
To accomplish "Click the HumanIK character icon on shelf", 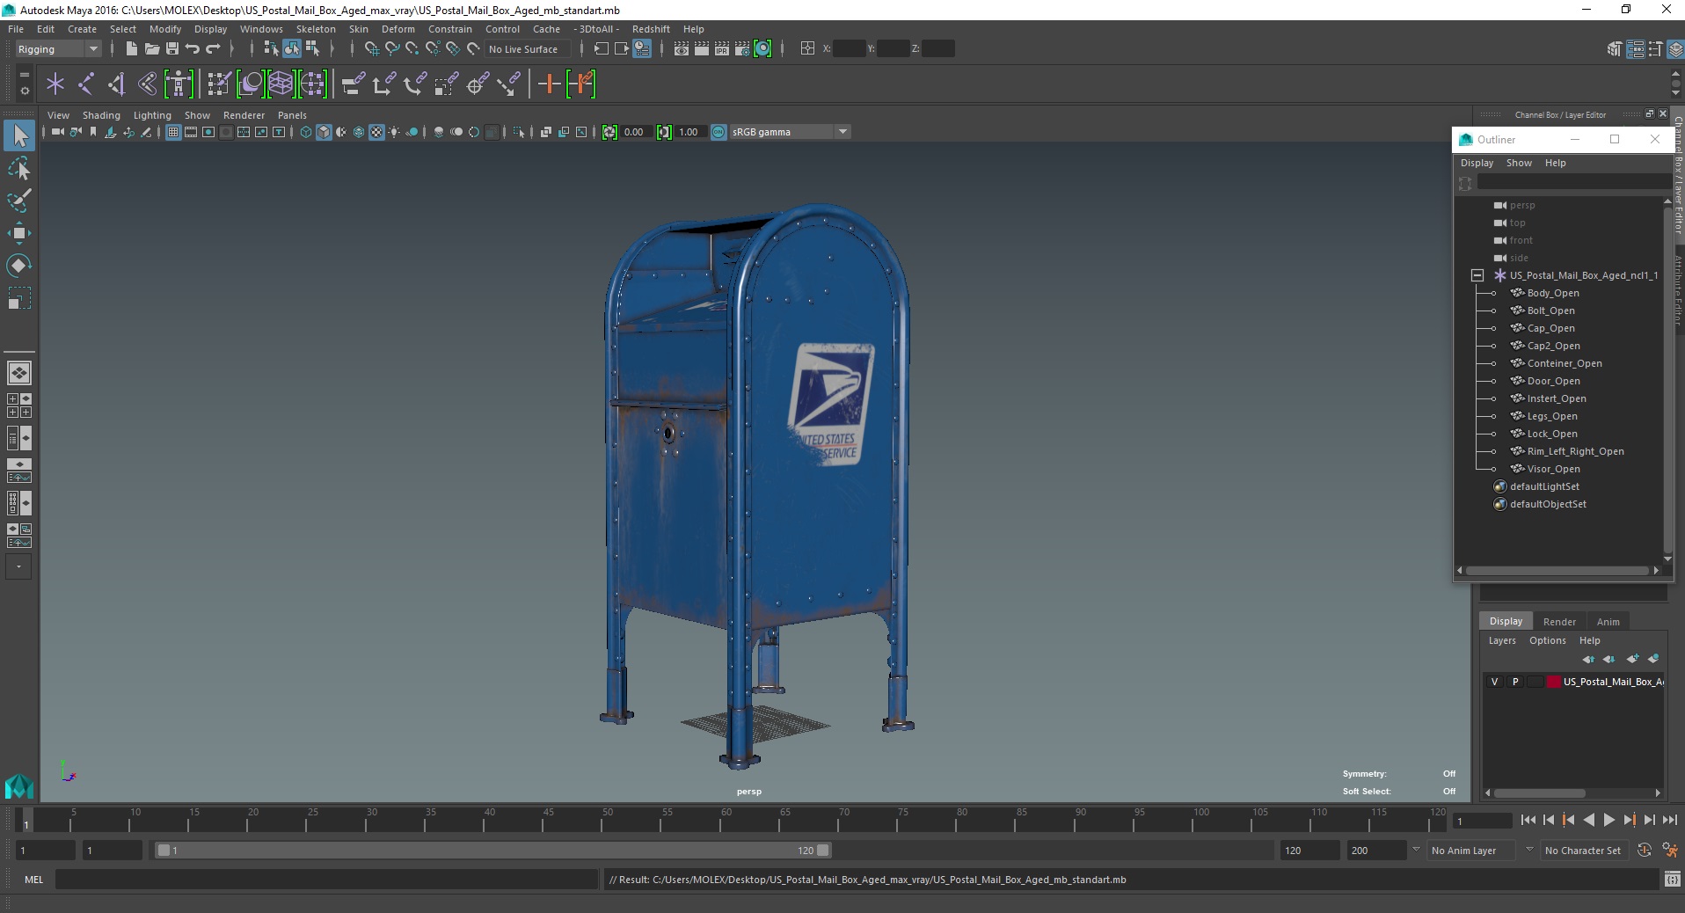I will point(179,84).
